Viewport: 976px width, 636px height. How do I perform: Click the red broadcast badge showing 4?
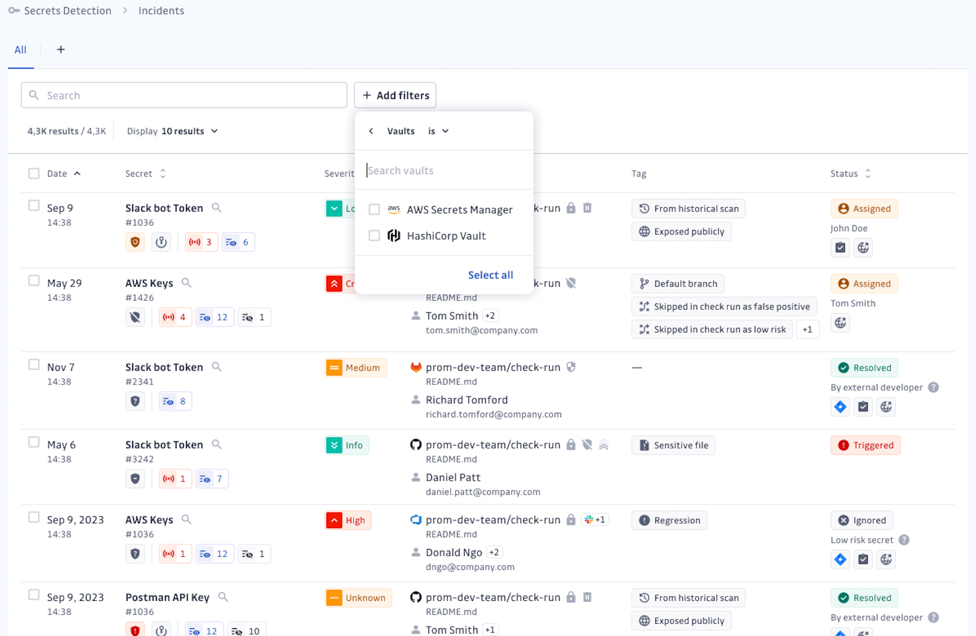[175, 317]
